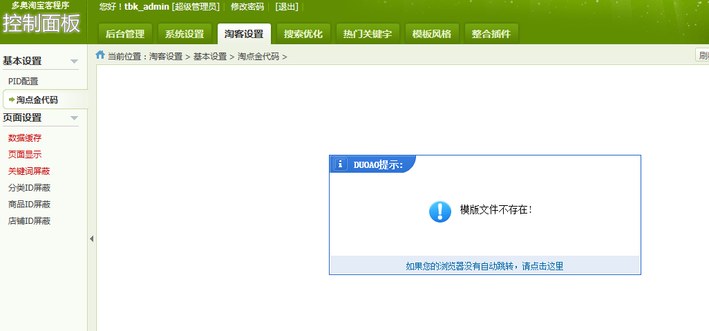Viewport: 709px width, 331px height.
Task: Open the 整合插件 tab
Action: (x=491, y=34)
